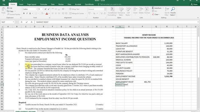Open the font size dropdown
The width and height of the screenshot is (200, 112).
click(x=43, y=9)
